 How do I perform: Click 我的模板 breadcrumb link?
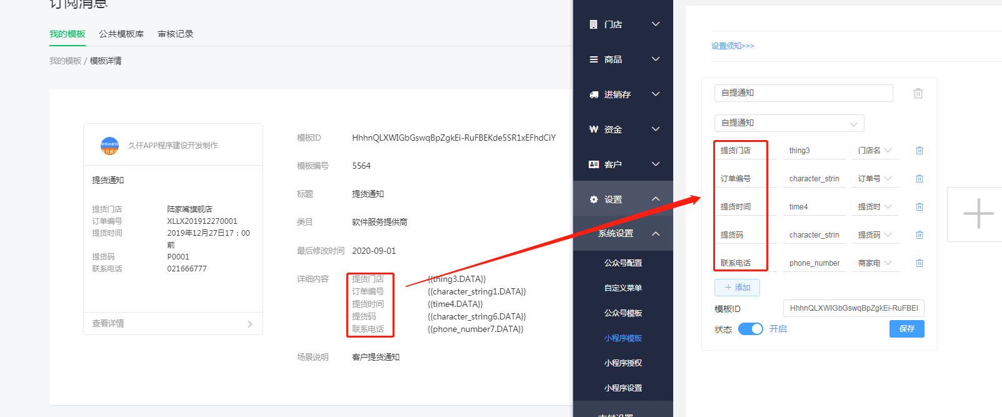click(x=65, y=61)
